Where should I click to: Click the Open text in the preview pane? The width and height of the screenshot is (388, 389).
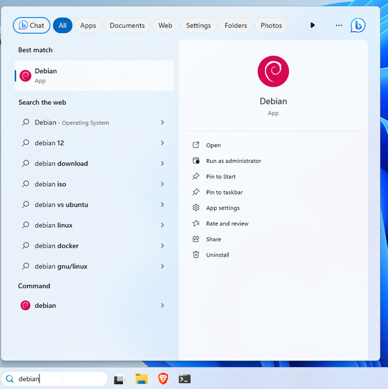coord(213,145)
